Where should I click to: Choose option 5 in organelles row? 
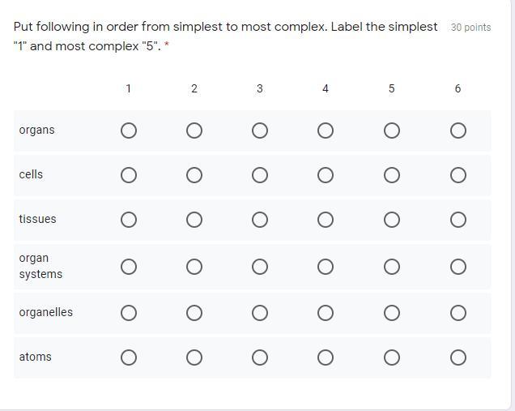click(x=392, y=313)
